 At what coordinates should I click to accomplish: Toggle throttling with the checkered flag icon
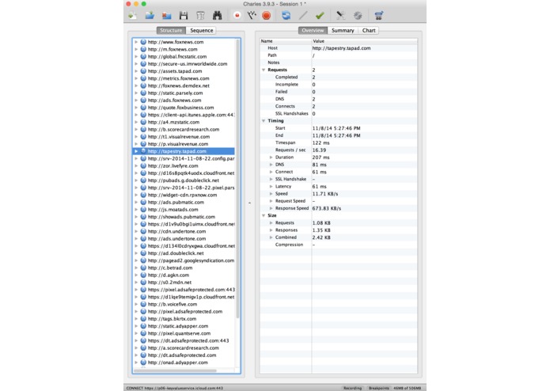(x=252, y=15)
